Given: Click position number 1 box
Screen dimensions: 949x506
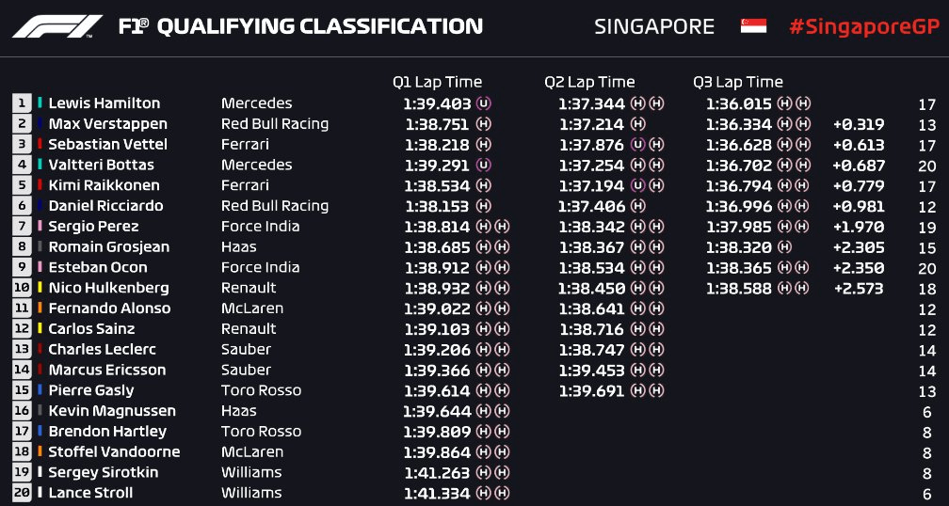Looking at the screenshot, I should [22, 103].
